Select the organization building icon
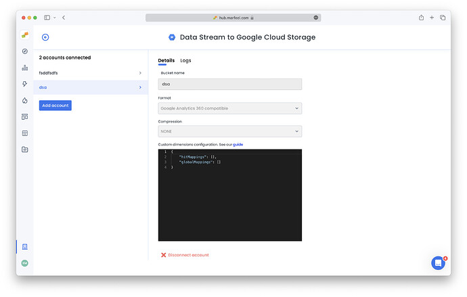 (25, 247)
